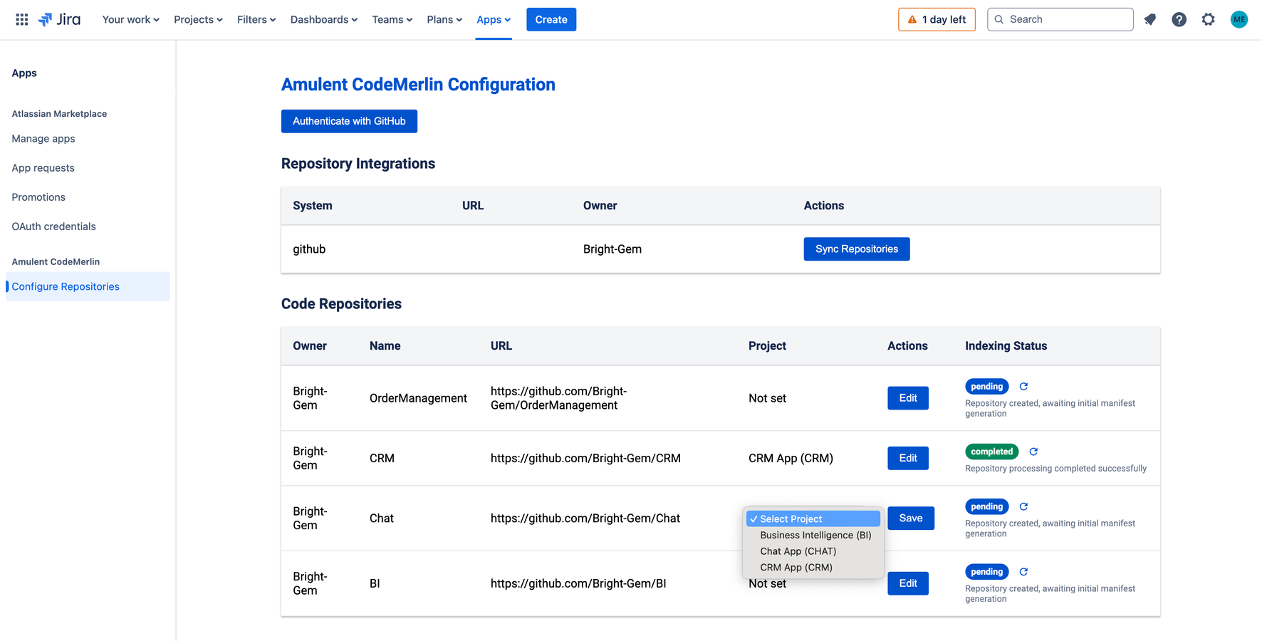Expand the Apps menu
Image resolution: width=1262 pixels, height=641 pixels.
coord(494,19)
